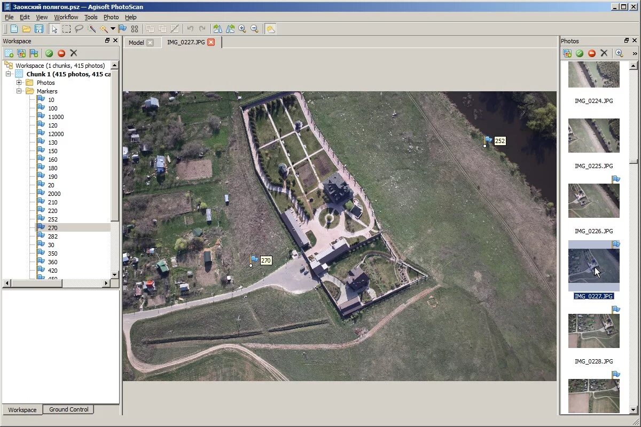Click Add Photos icon in Photos panel

[567, 53]
